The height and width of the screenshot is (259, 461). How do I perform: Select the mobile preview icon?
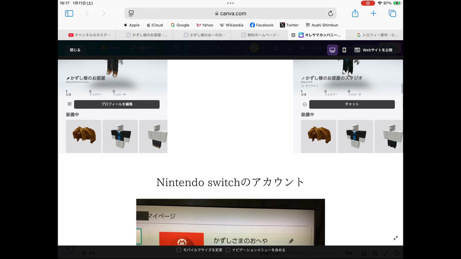point(344,50)
